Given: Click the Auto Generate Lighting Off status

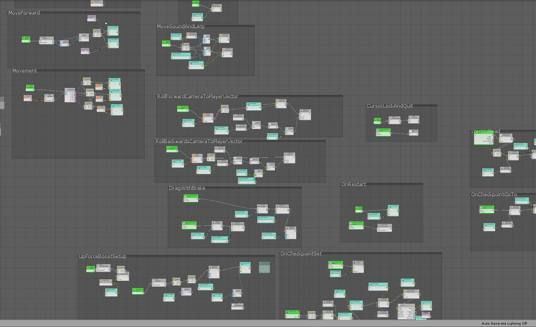Looking at the screenshot, I should (504, 324).
